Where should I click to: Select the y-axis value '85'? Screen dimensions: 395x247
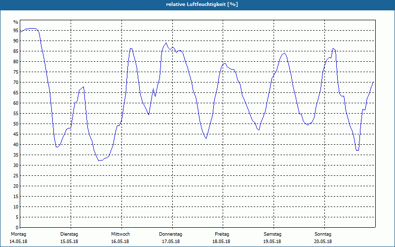pyautogui.click(x=16, y=51)
